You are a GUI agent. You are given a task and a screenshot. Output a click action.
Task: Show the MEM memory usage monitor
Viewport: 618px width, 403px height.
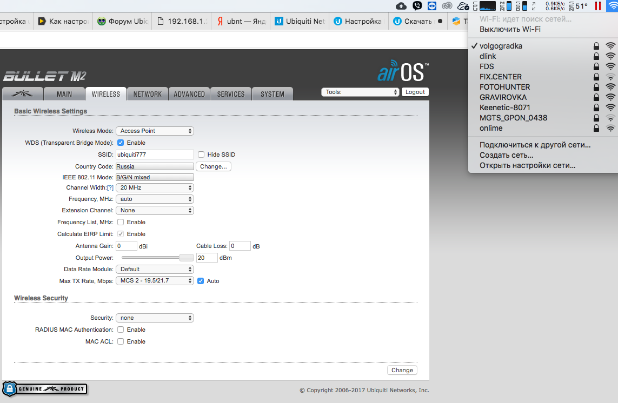506,6
